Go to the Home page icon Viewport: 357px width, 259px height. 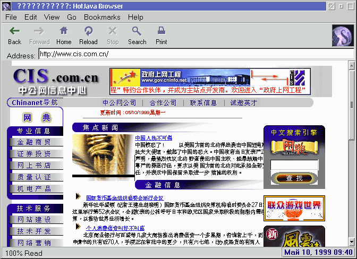coord(64,30)
